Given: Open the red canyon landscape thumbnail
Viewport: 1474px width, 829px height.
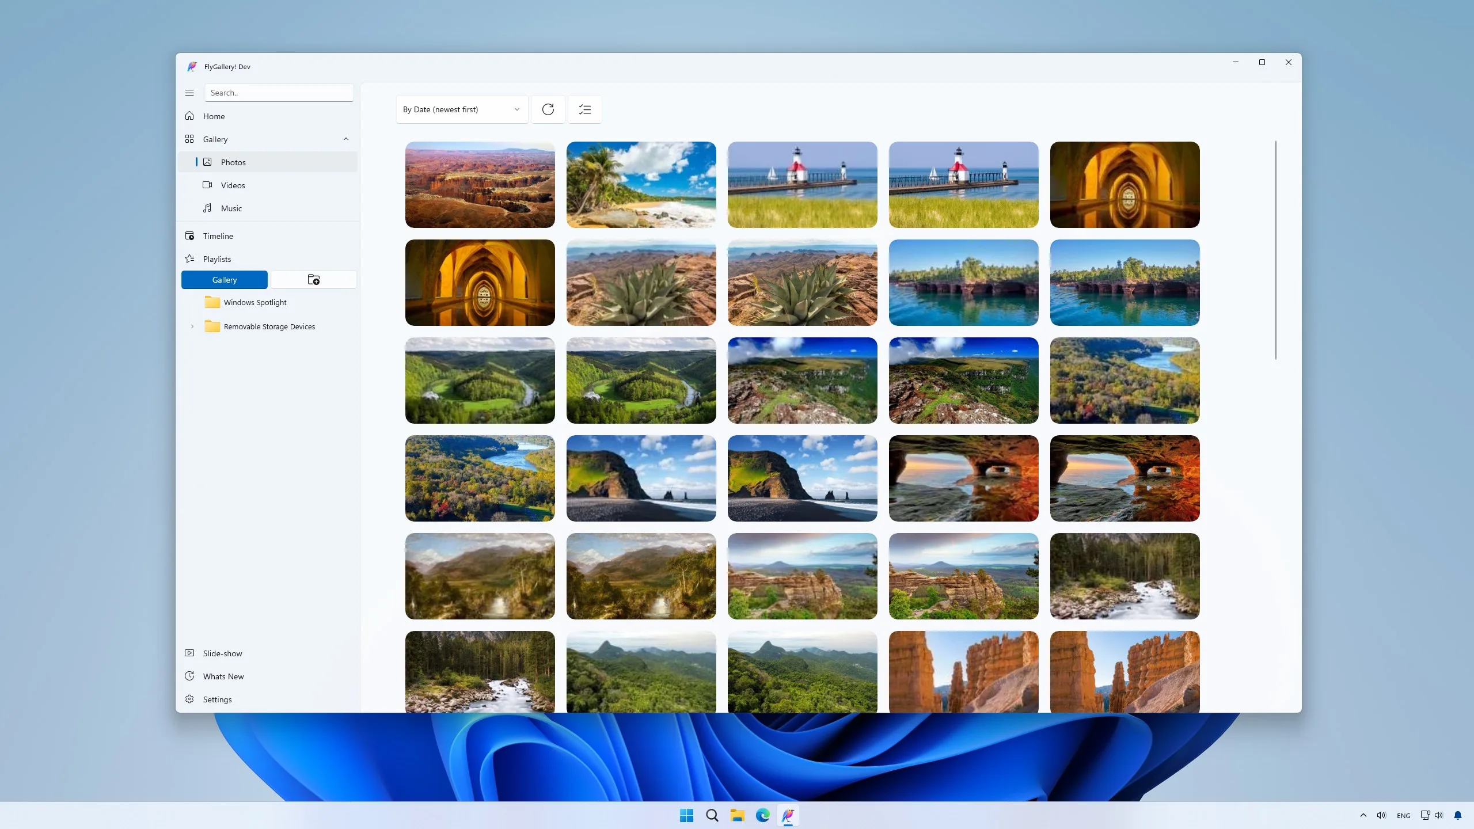Looking at the screenshot, I should 480,185.
